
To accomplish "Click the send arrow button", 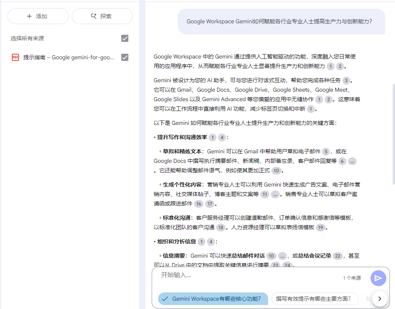I will [x=378, y=278].
